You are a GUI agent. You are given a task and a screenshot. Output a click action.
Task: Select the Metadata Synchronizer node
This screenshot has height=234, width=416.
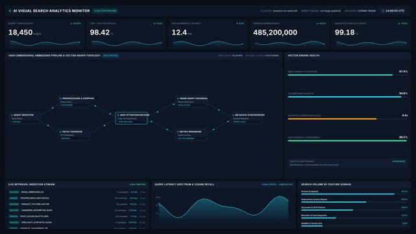pyautogui.click(x=248, y=118)
